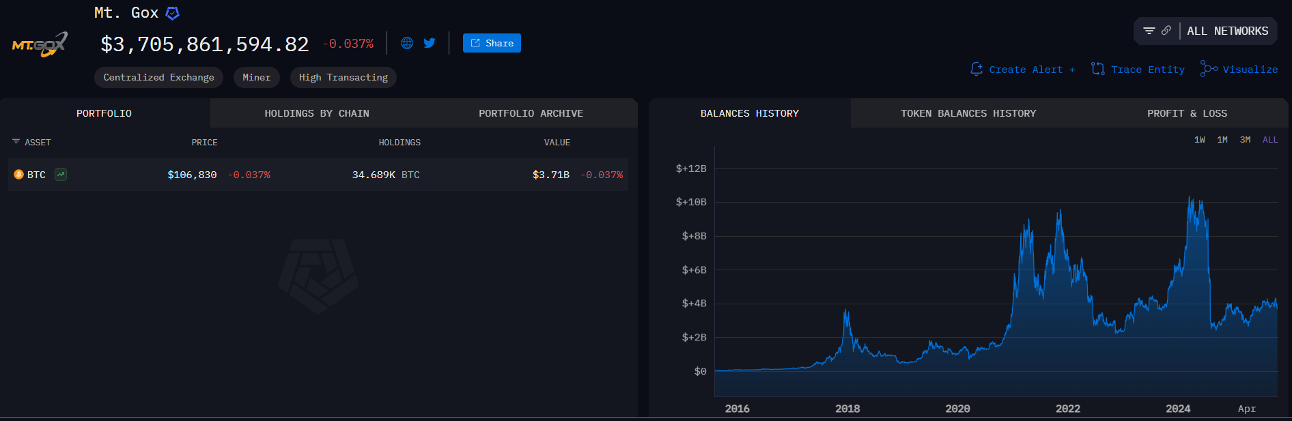Click the BTC trend chart icon

(x=61, y=175)
